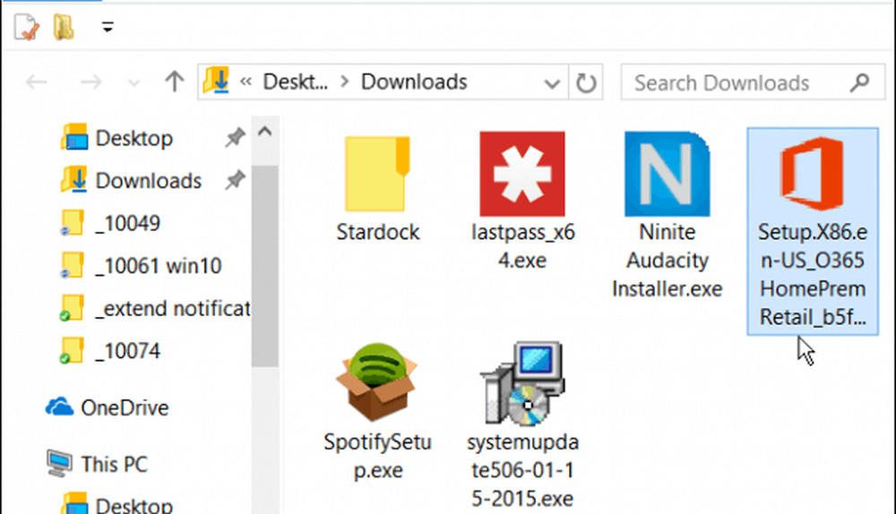
Task: Click the OneDrive cloud icon
Action: click(x=59, y=407)
